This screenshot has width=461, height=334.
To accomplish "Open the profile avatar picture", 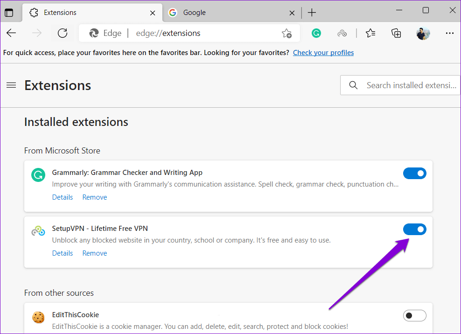I will click(x=423, y=33).
